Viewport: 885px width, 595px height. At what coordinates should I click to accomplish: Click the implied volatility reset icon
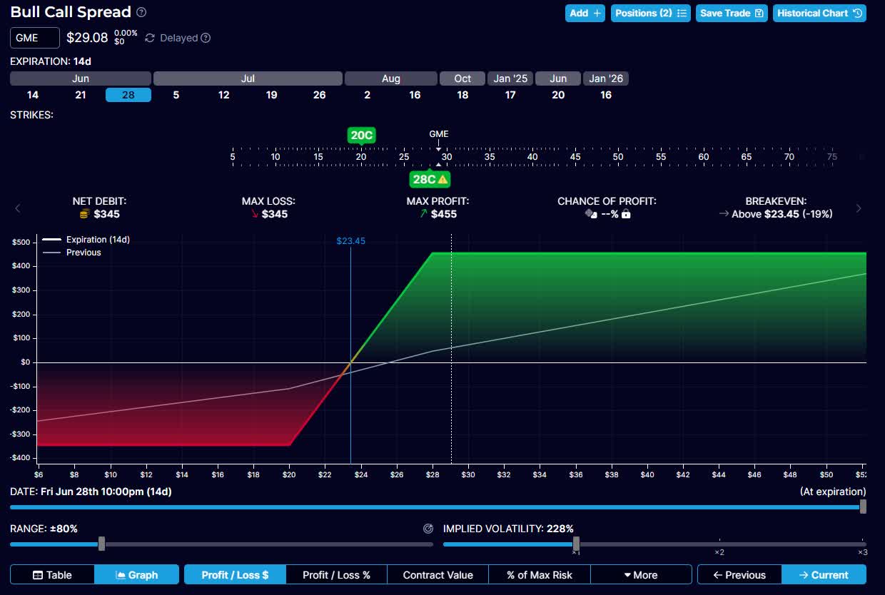428,529
